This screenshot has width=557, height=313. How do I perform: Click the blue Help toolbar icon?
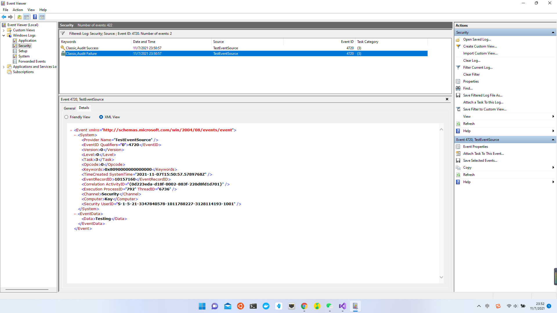35,17
